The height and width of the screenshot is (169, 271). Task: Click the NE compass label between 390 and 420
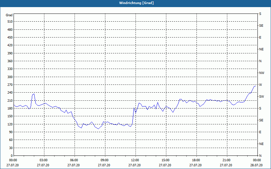point(261,49)
